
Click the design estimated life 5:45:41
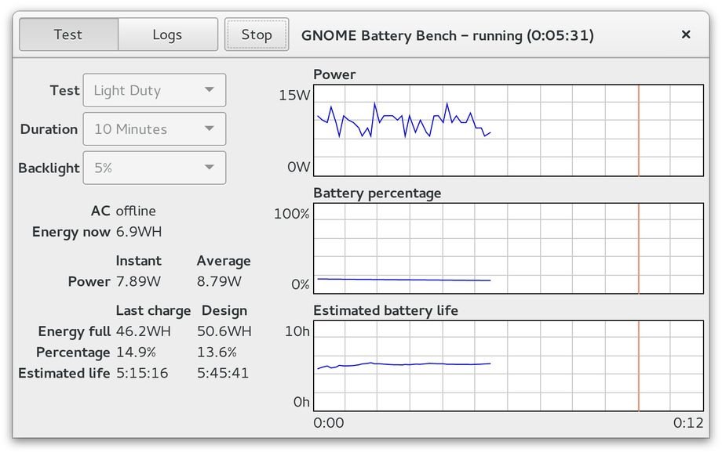(223, 373)
